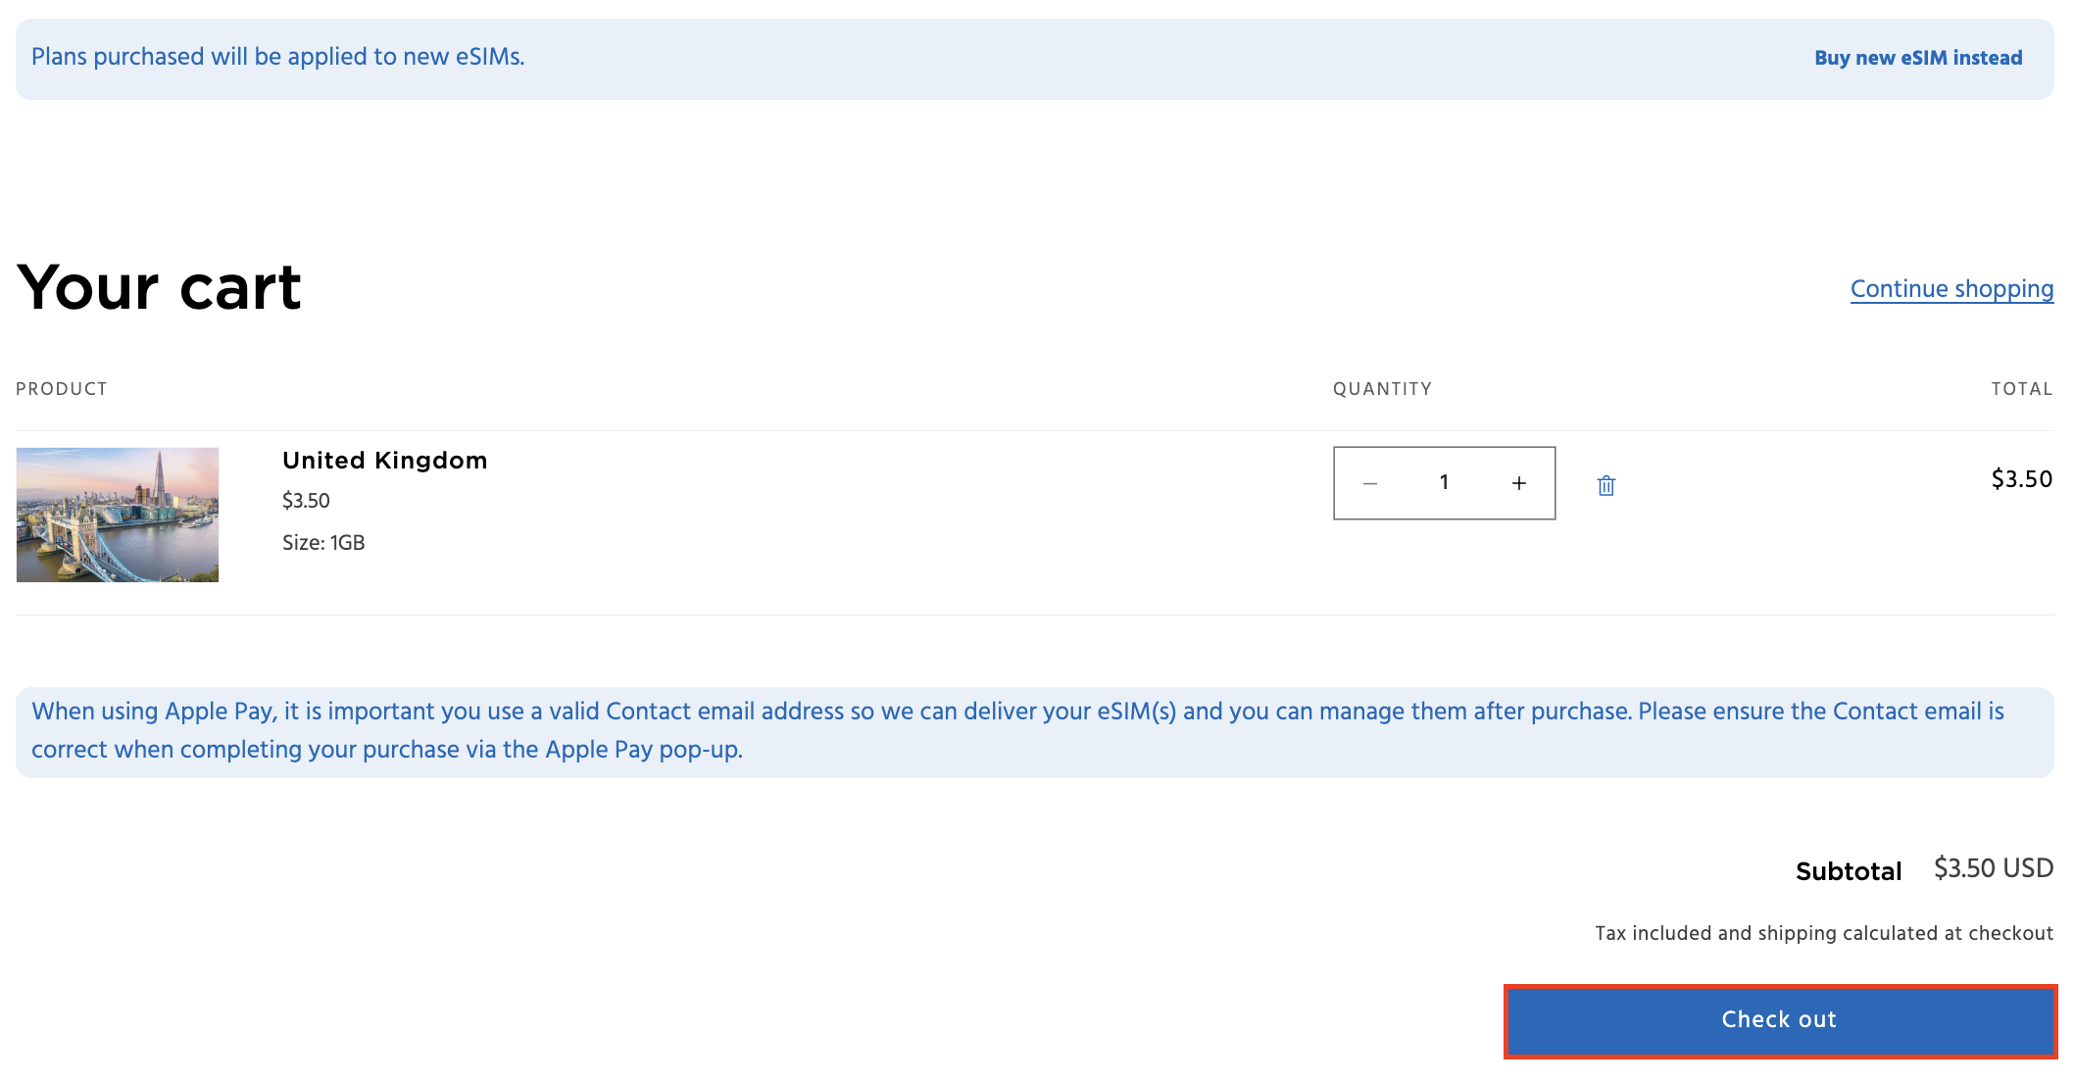The image size is (2074, 1082).
Task: Click the Plans purchased notification banner
Action: pyautogui.click(x=277, y=57)
